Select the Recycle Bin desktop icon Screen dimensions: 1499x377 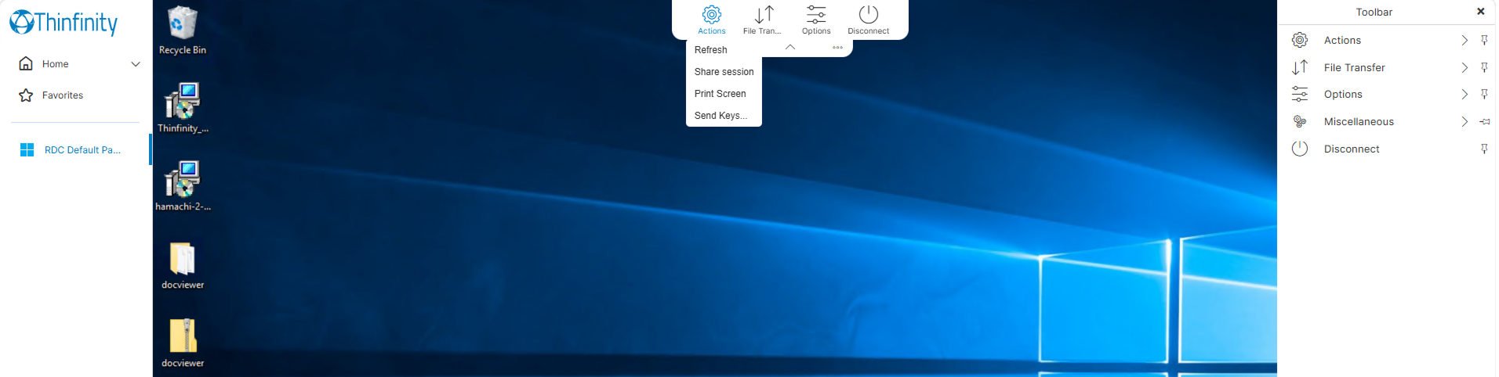183,30
